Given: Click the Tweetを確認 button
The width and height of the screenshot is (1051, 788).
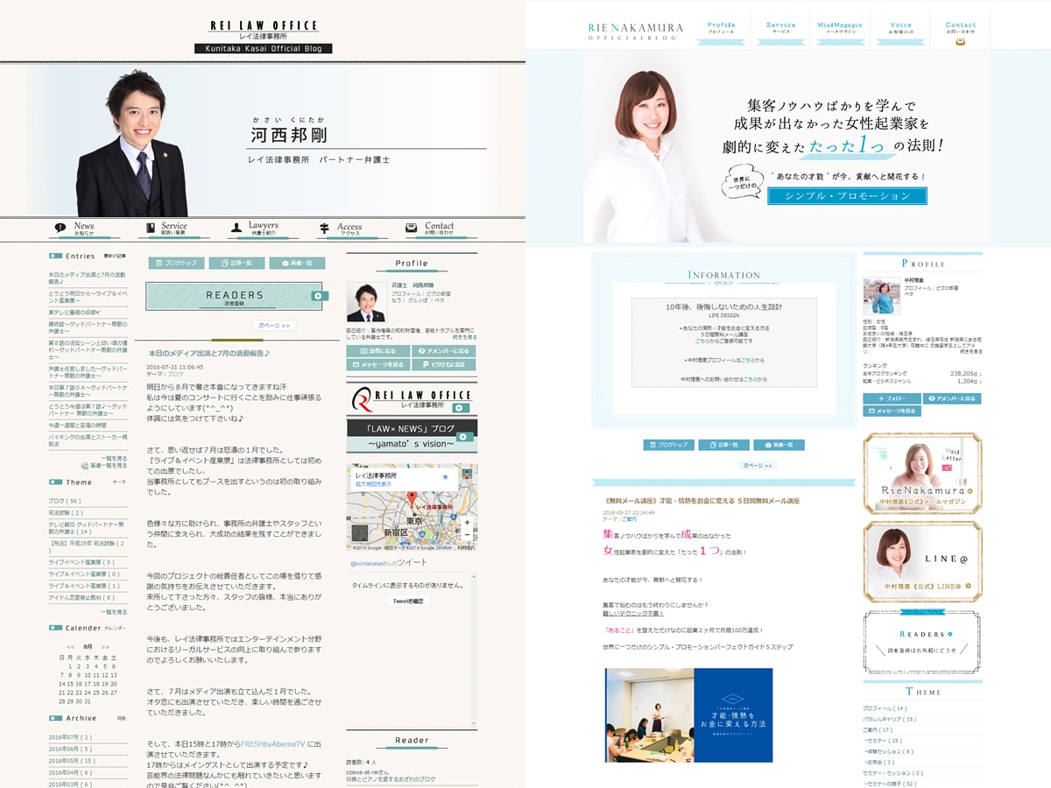Looking at the screenshot, I should point(408,601).
